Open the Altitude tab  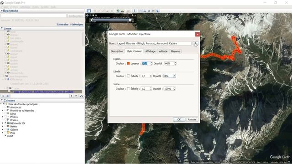click(163, 51)
